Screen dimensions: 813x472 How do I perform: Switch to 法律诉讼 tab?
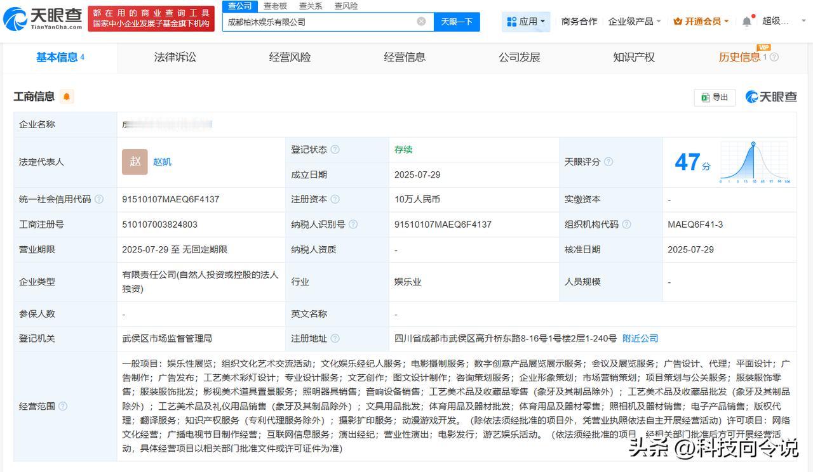tap(175, 57)
